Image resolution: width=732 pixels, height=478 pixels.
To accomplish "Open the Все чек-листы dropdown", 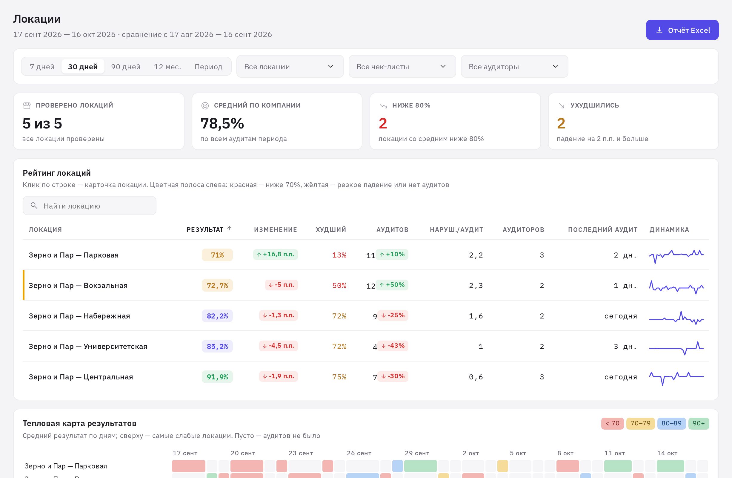I will pos(402,67).
